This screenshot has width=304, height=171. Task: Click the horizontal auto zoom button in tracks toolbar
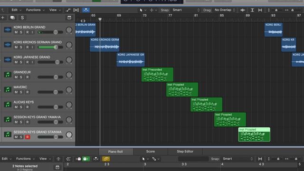click(x=260, y=10)
